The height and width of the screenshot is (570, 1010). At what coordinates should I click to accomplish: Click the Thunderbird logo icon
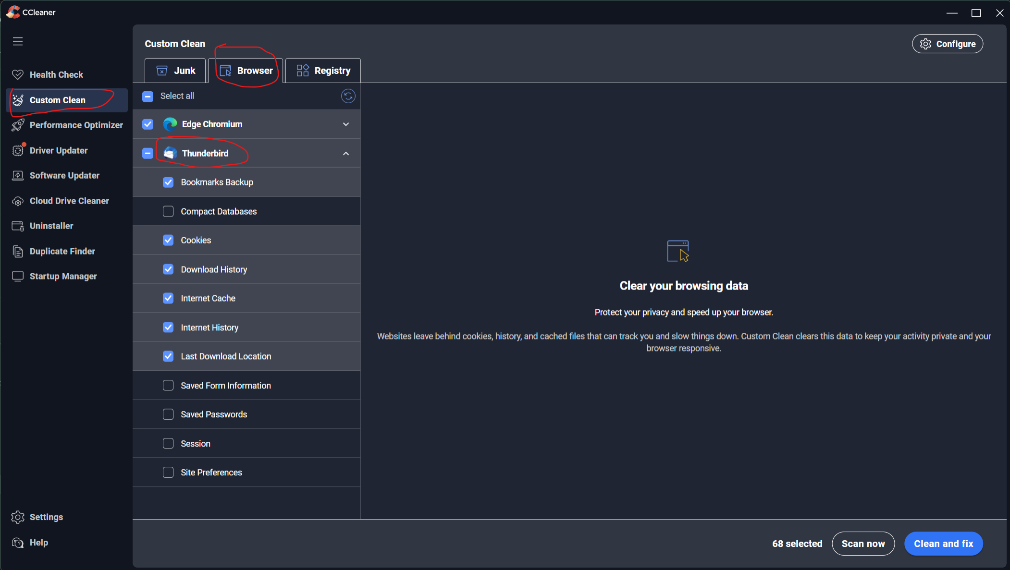170,153
